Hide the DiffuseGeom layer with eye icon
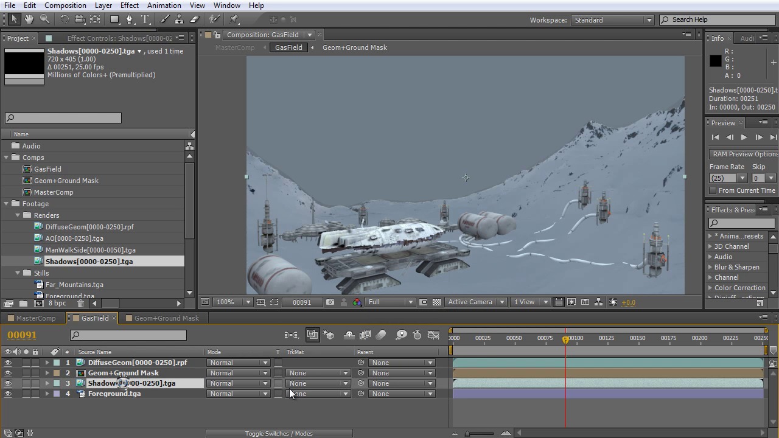The width and height of the screenshot is (779, 438). click(8, 363)
